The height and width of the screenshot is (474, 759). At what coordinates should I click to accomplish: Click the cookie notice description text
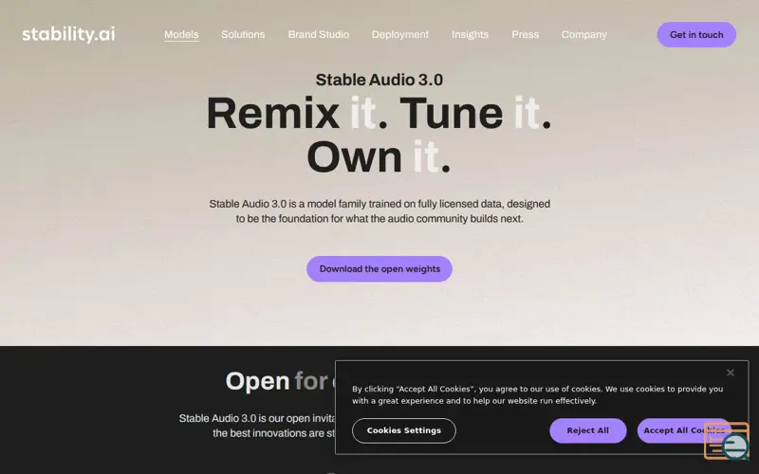(537, 394)
